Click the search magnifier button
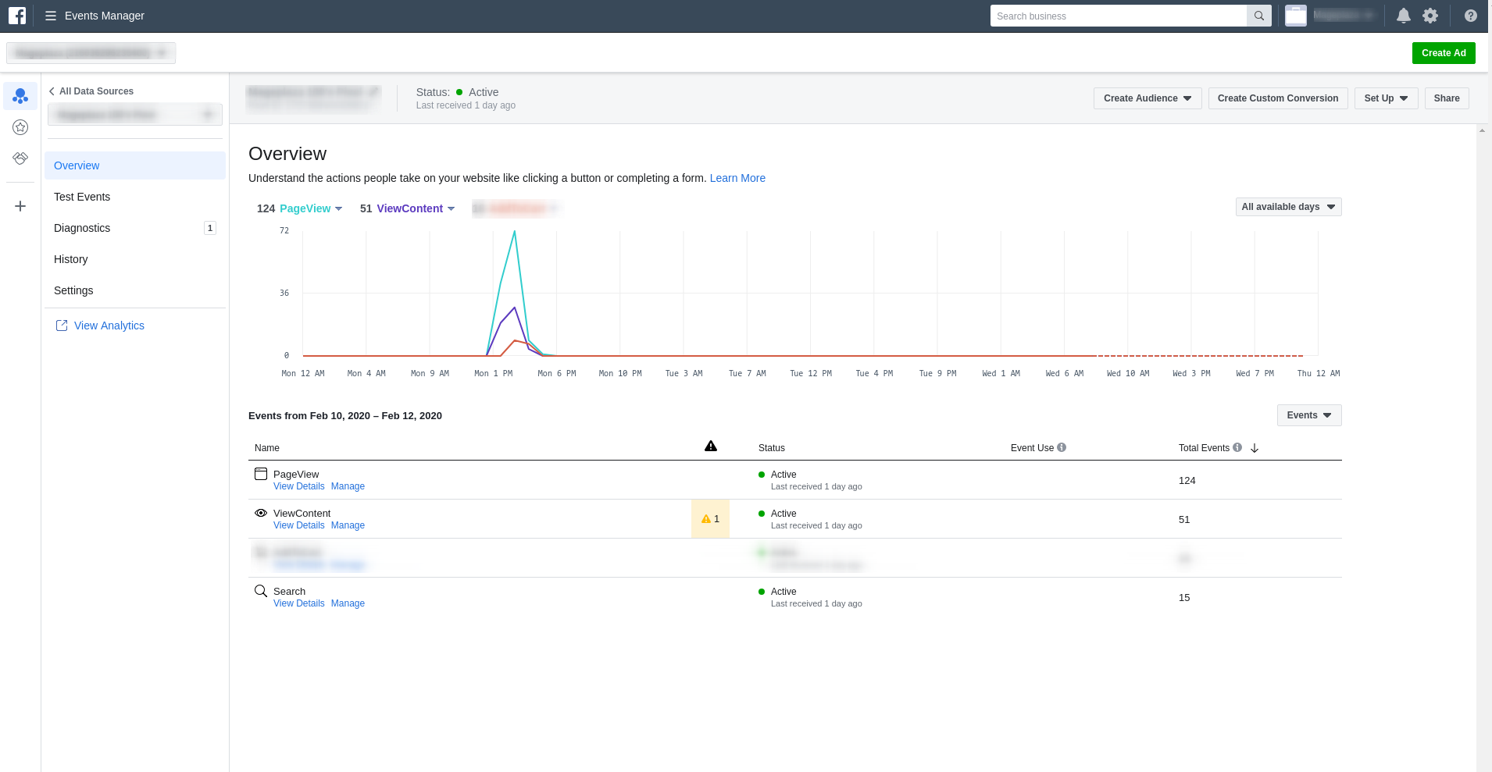Viewport: 1492px width, 772px height. [x=1259, y=16]
